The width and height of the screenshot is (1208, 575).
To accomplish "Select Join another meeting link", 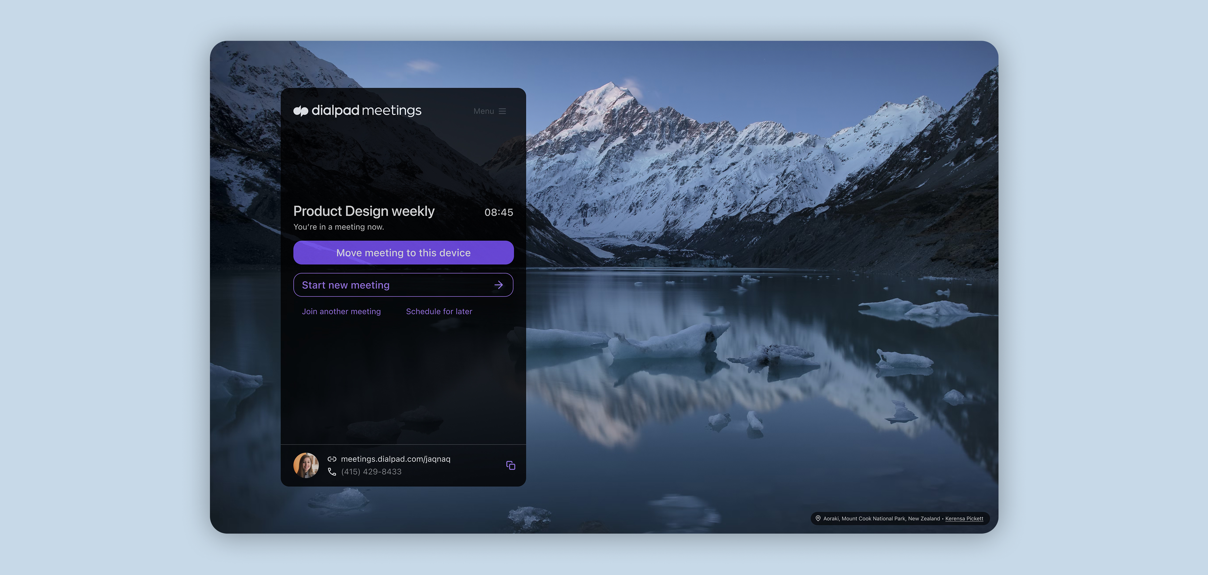I will click(x=341, y=312).
